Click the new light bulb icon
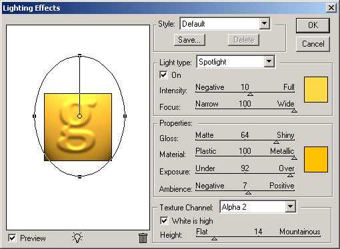The height and width of the screenshot is (249, 340). pyautogui.click(x=77, y=238)
